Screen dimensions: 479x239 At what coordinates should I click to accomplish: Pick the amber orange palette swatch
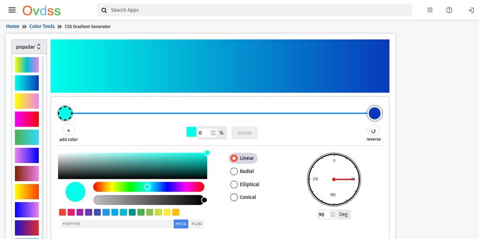(x=176, y=212)
